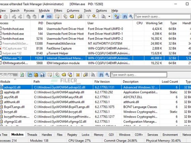Toggle the window-style icon in modules toolbar
This screenshot has width=191, height=143.
[x=30, y=75]
